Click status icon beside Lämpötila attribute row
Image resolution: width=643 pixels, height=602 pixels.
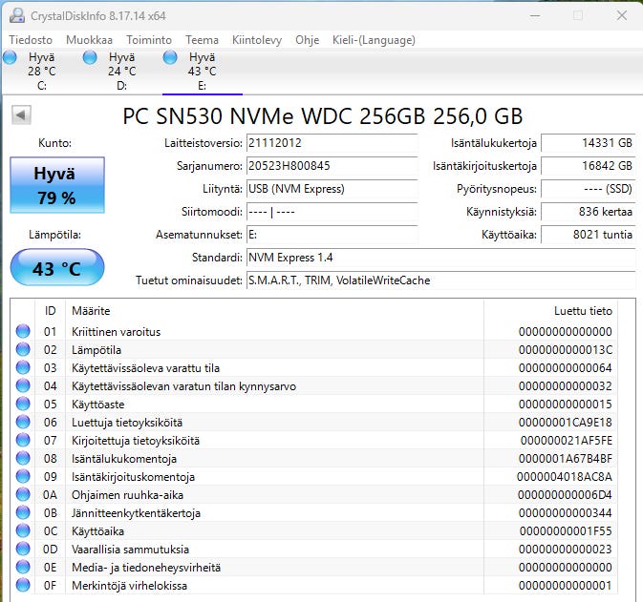(24, 350)
